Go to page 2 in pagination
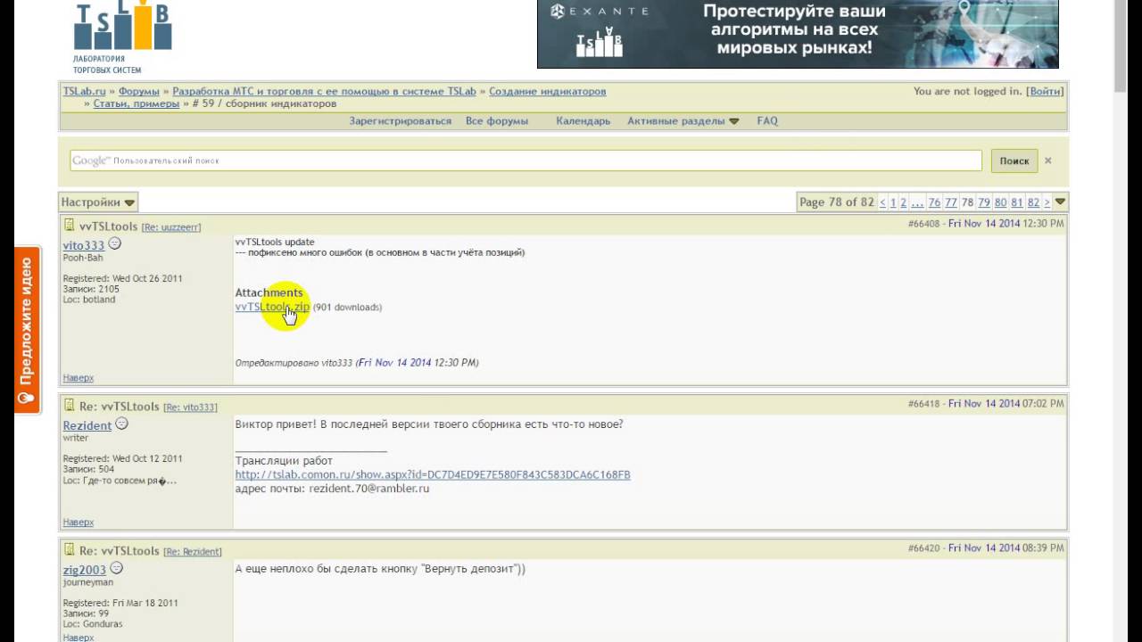1142x642 pixels. pos(903,202)
